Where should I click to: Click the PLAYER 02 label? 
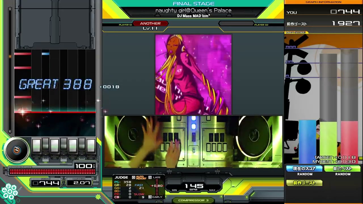[x=261, y=25]
